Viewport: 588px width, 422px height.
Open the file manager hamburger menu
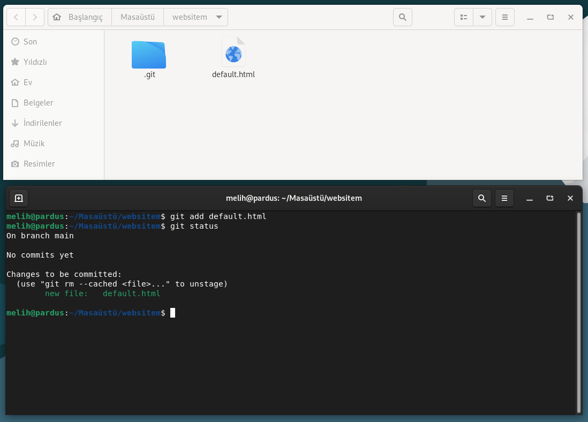click(505, 17)
